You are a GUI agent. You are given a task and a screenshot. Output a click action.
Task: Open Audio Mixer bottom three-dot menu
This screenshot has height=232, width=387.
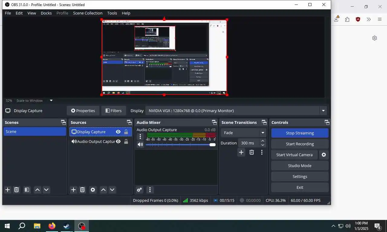click(150, 190)
